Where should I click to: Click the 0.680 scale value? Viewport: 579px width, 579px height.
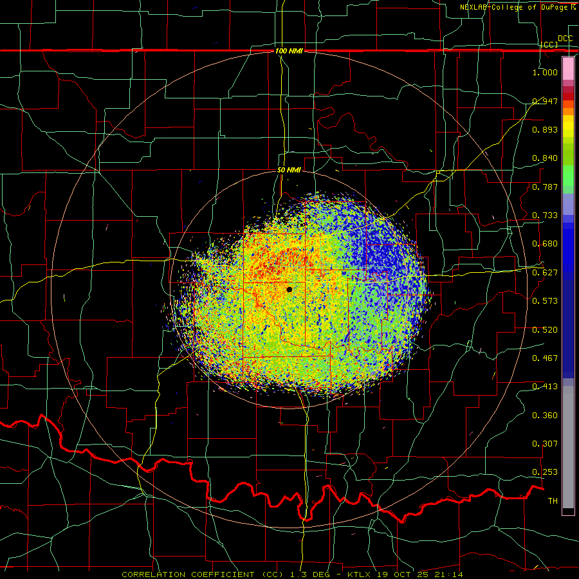[545, 244]
